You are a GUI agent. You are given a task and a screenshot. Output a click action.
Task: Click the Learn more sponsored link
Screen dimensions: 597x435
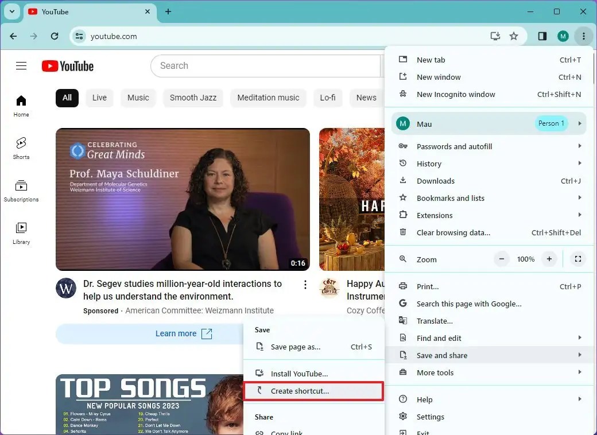coord(176,333)
